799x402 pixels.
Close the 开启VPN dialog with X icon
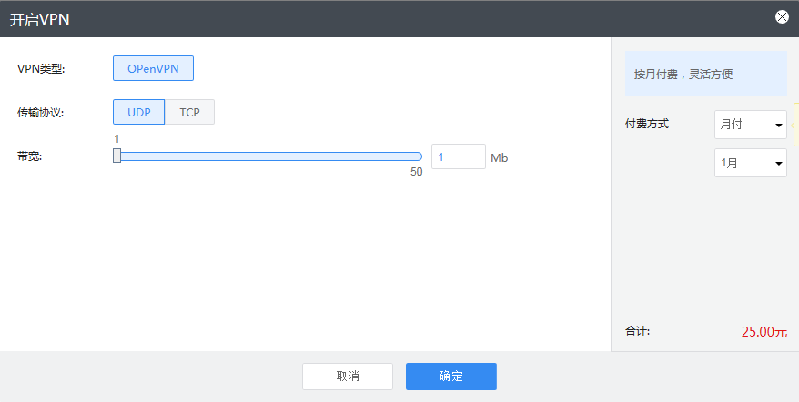tap(782, 17)
